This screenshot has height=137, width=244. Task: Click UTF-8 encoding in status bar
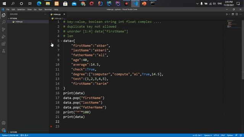[x=216, y=135]
